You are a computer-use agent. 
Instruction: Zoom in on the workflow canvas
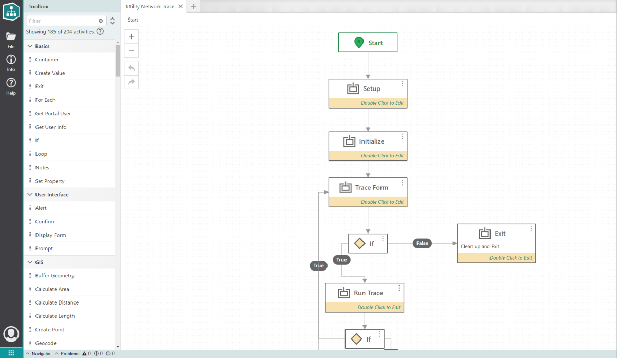click(x=132, y=37)
